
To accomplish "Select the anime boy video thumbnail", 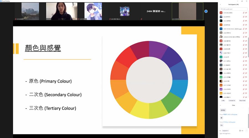I will 93,11.
